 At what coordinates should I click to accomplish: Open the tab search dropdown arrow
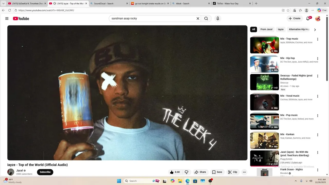[3, 4]
